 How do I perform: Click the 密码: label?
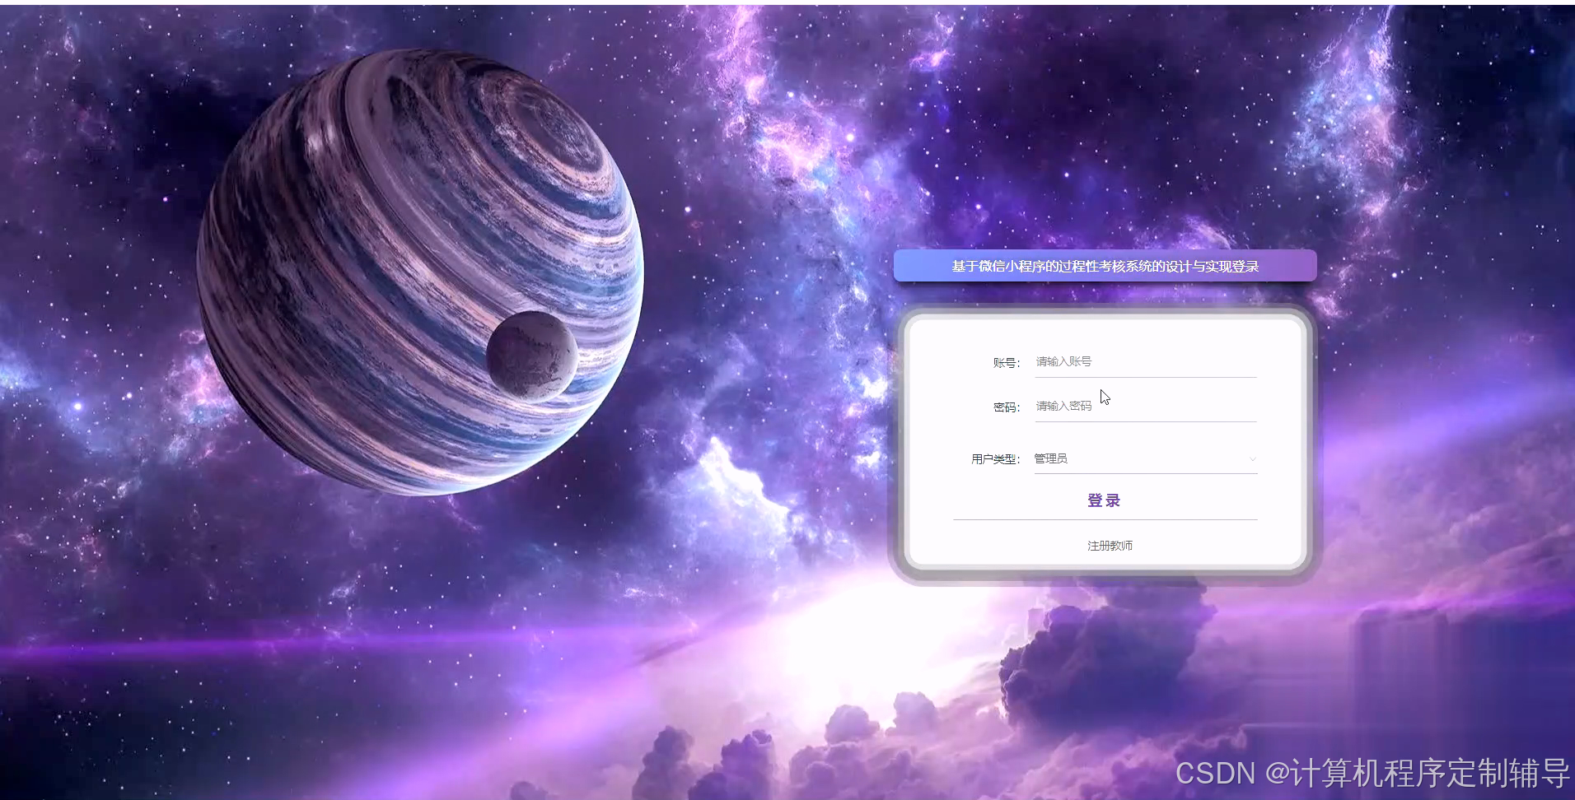click(1007, 407)
